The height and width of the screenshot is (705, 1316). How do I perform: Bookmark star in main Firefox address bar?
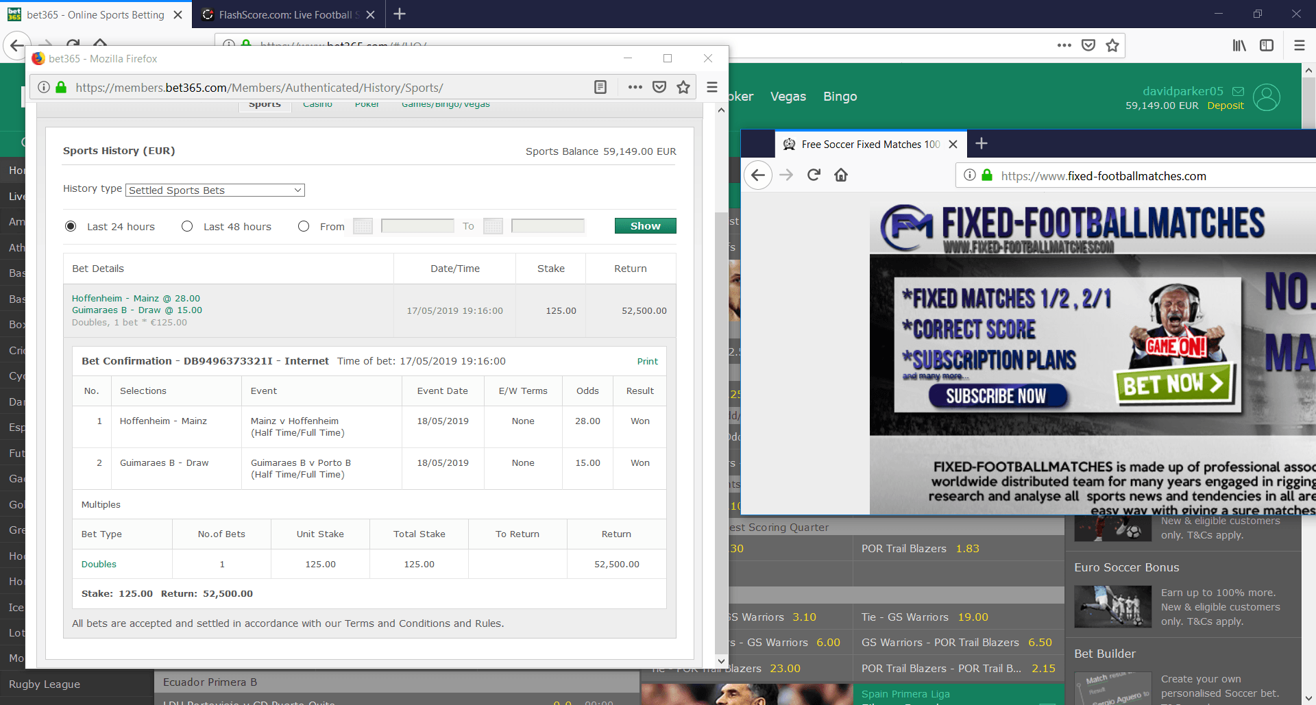click(x=1112, y=45)
